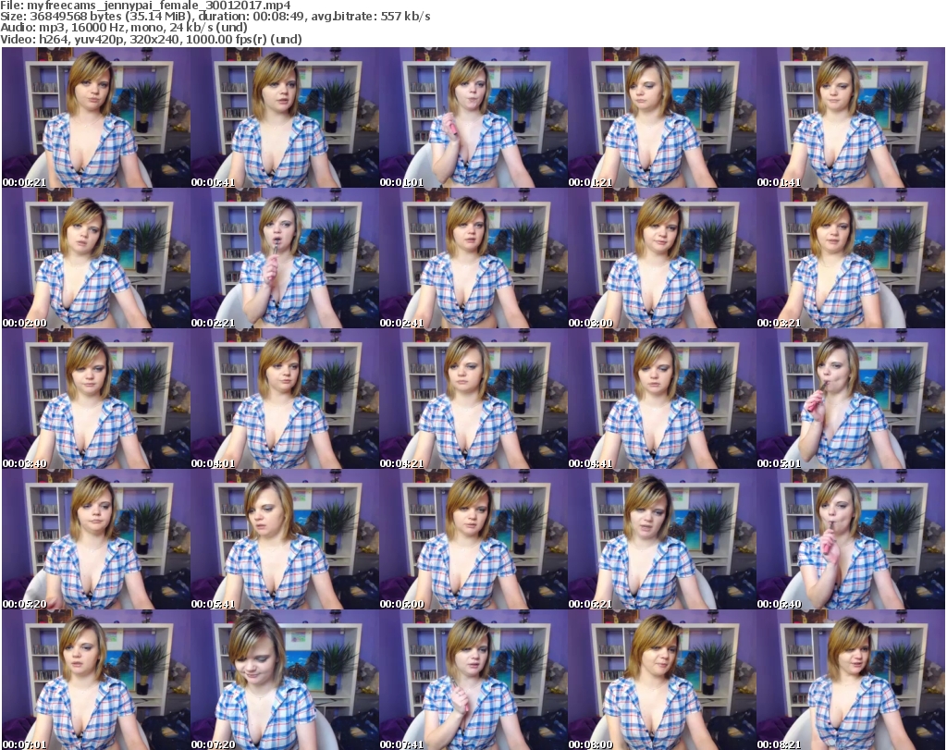
Task: Click the frame timestamped 00:06:21
Action: (662, 539)
